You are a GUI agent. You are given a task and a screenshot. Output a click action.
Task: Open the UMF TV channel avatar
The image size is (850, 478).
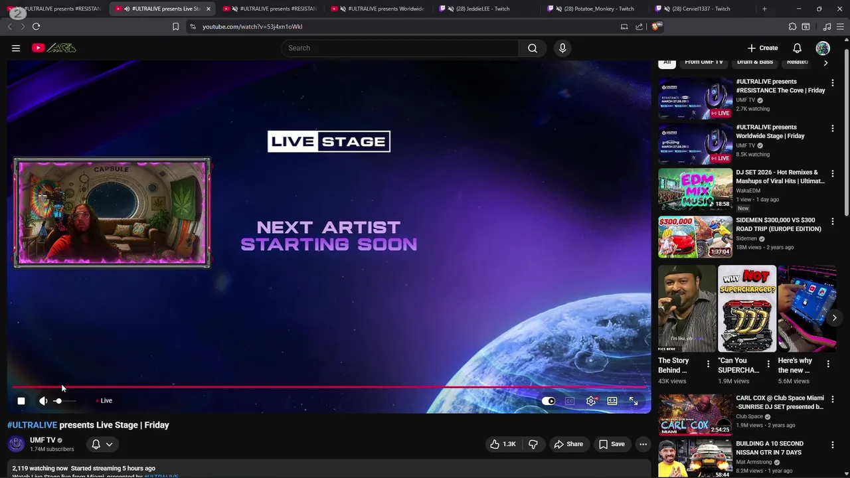(17, 443)
